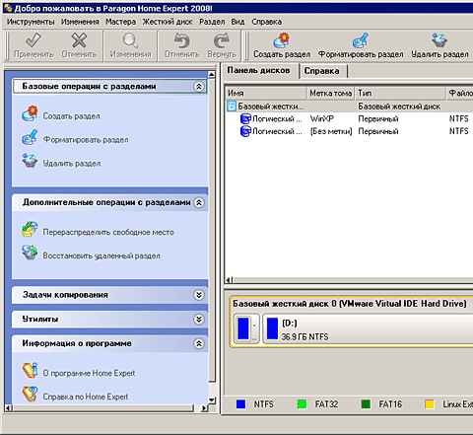Click the Справка по Home Expert icon
The height and width of the screenshot is (435, 473).
point(30,394)
